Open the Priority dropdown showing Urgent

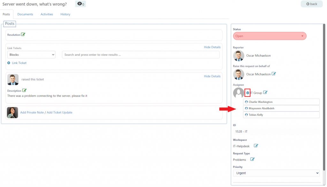(x=276, y=173)
